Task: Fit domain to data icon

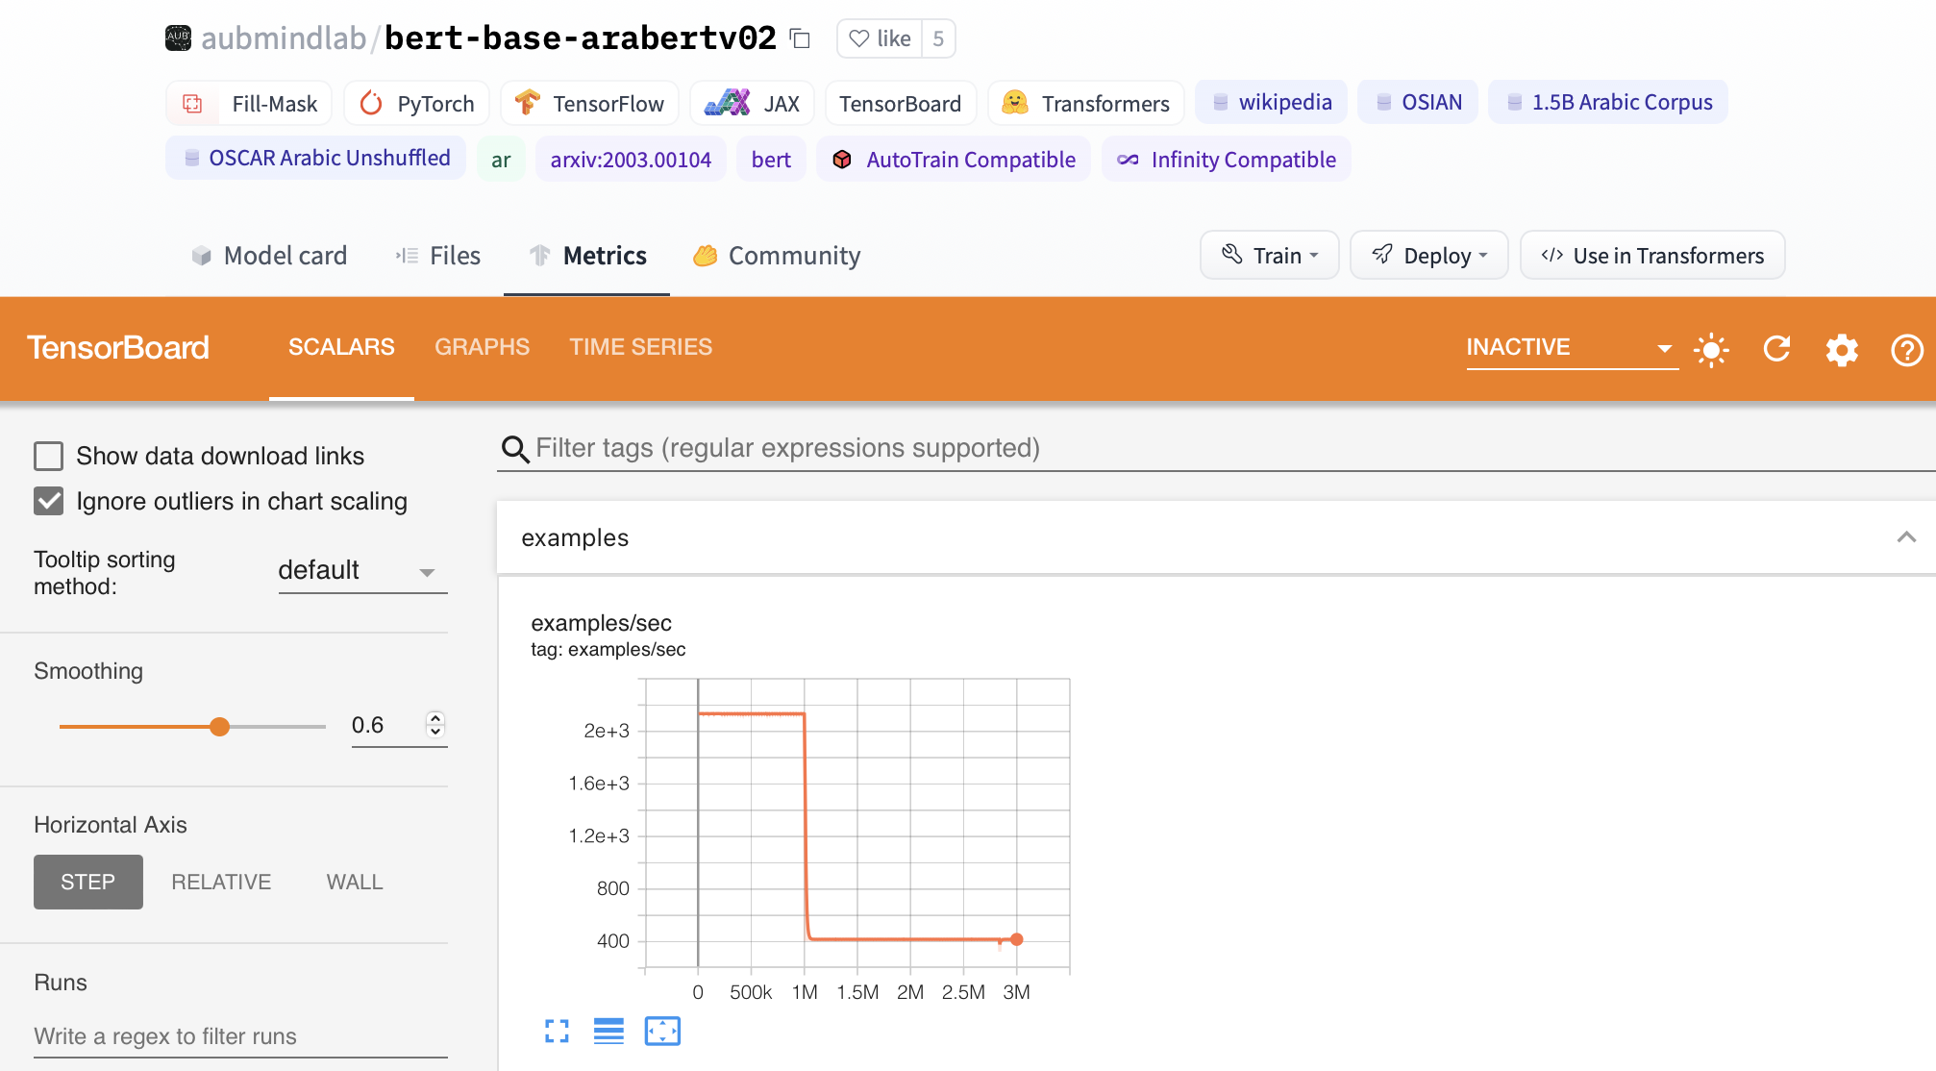Action: point(662,1032)
